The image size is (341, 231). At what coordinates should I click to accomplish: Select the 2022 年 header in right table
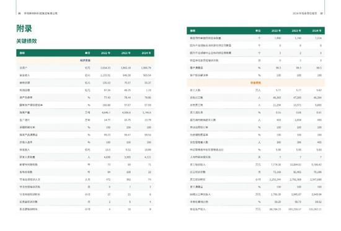tap(276, 31)
